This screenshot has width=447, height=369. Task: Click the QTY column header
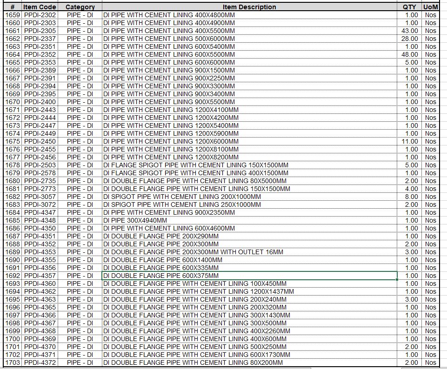pyautogui.click(x=409, y=7)
